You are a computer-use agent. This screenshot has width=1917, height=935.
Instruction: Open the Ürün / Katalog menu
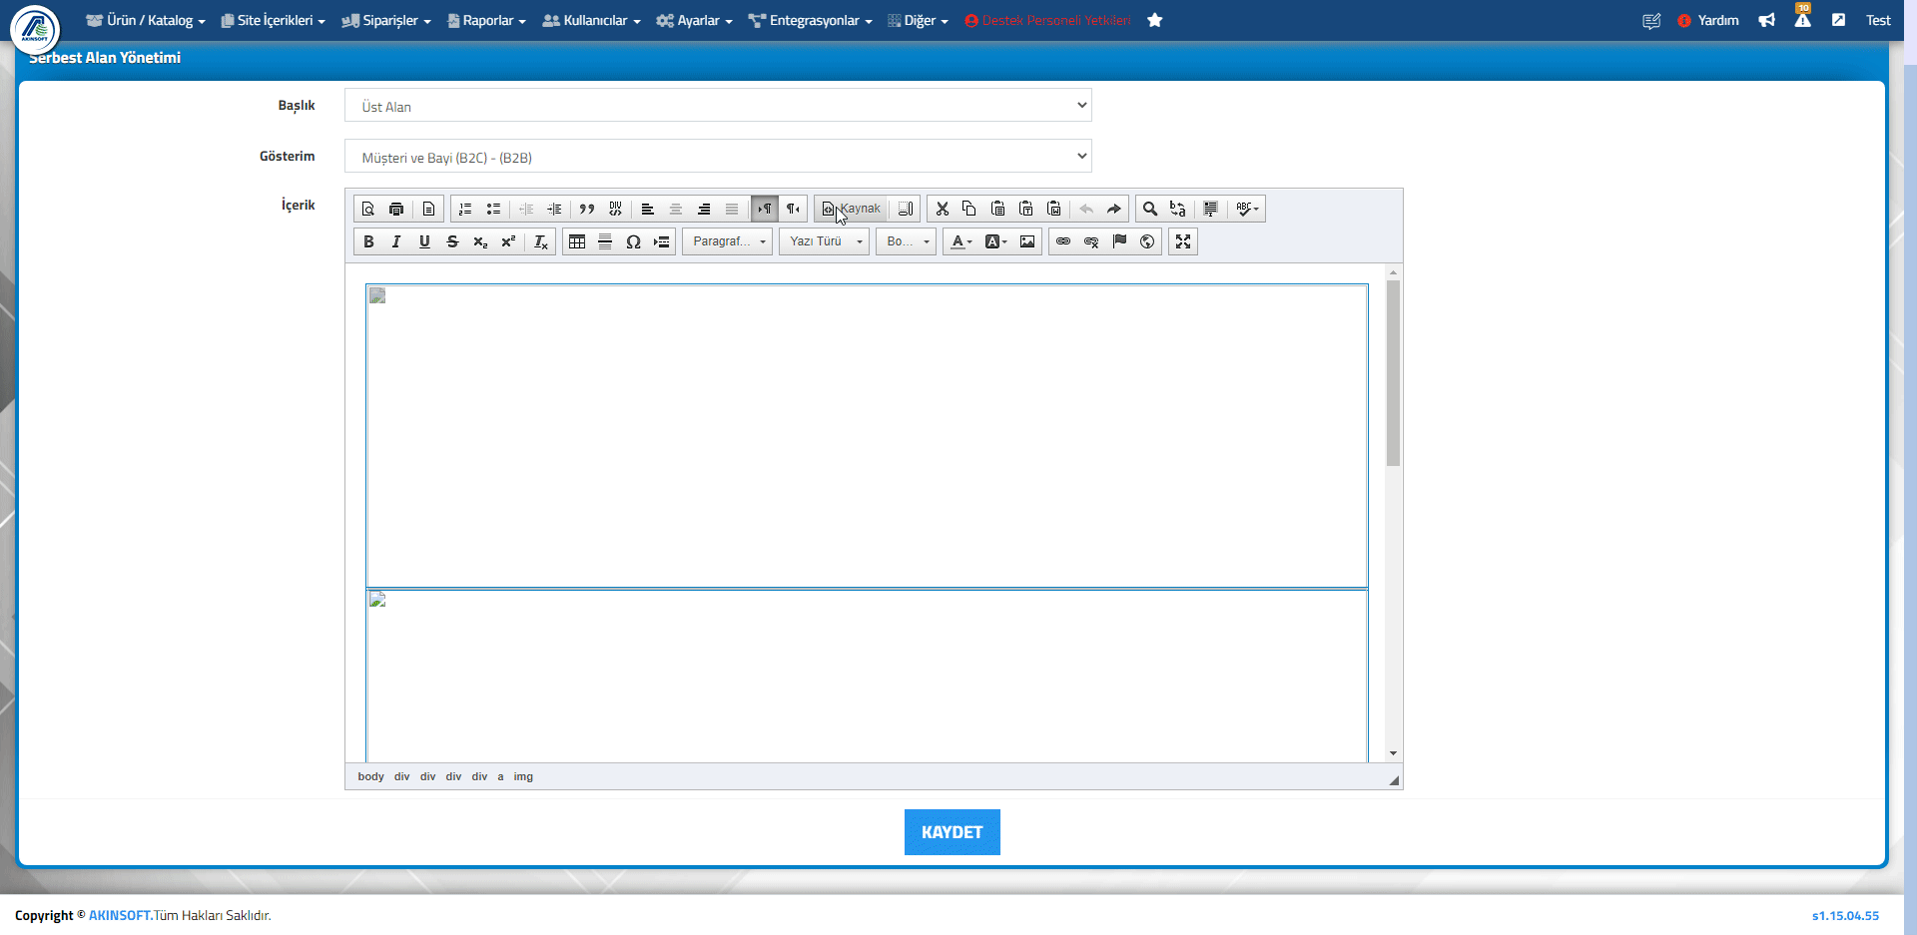coord(146,20)
